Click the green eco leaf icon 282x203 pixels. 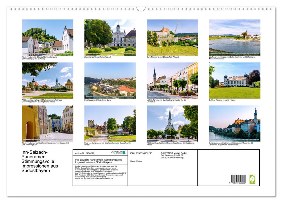[x=252, y=179]
